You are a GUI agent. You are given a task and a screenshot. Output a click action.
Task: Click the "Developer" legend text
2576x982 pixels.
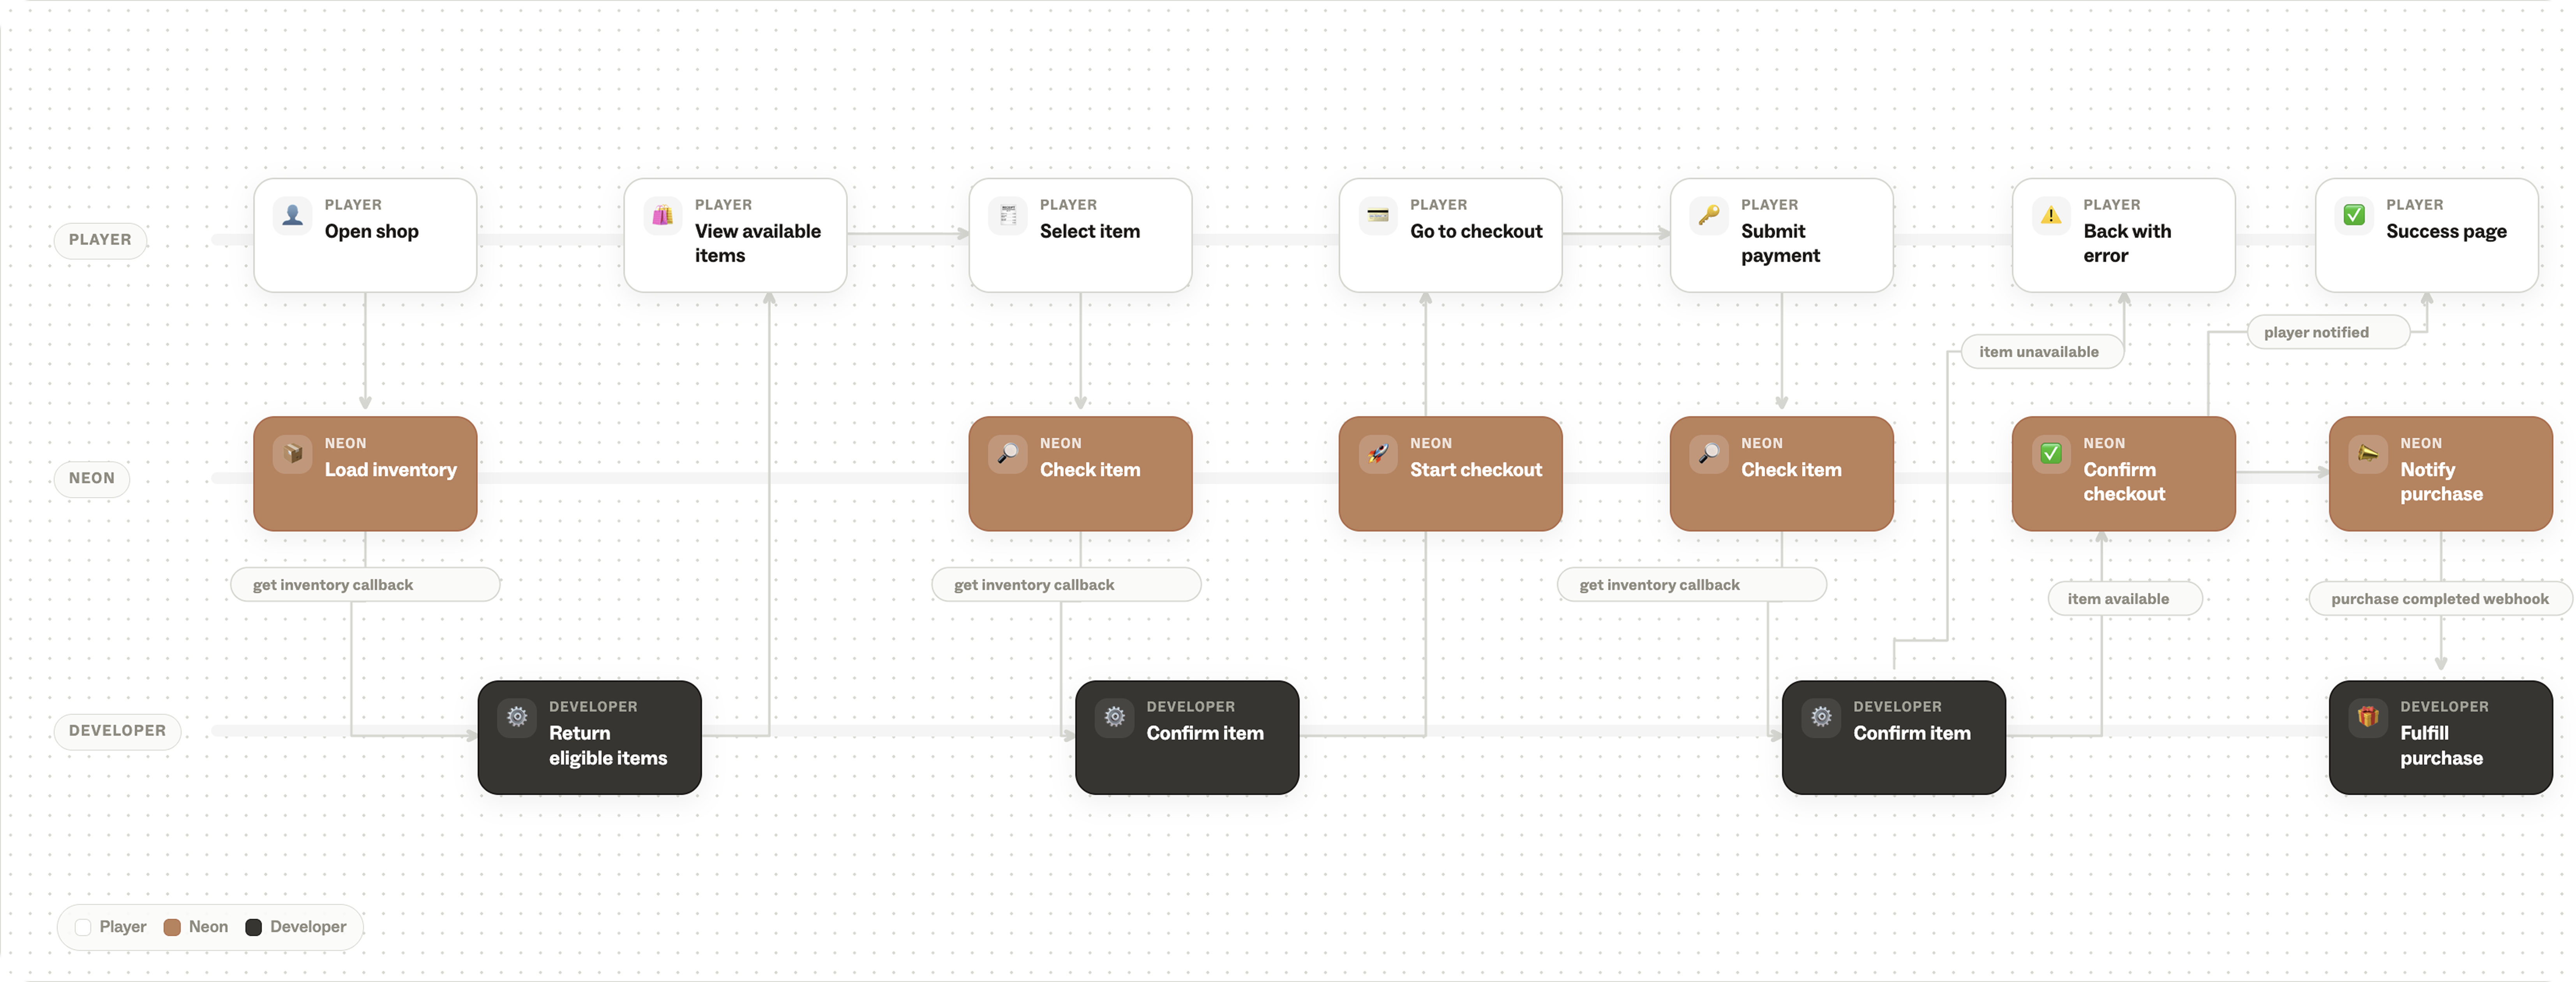pyautogui.click(x=308, y=928)
